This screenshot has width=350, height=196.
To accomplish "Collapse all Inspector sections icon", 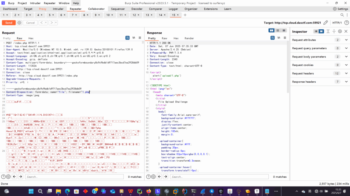I will (334, 32).
